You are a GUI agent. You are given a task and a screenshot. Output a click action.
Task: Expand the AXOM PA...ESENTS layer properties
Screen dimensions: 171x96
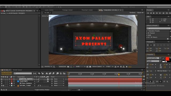tap(10, 79)
